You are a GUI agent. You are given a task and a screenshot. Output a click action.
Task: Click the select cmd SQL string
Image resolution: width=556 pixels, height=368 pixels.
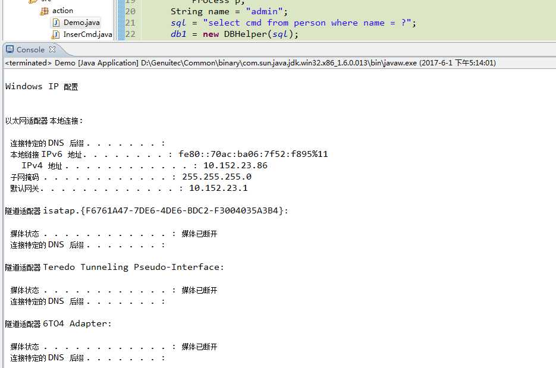[x=307, y=23]
